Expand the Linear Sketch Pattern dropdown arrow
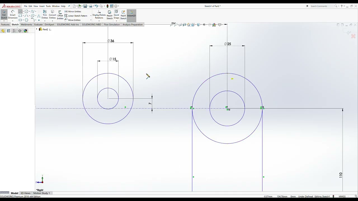Screen dimensions: 358x201 point(91,16)
